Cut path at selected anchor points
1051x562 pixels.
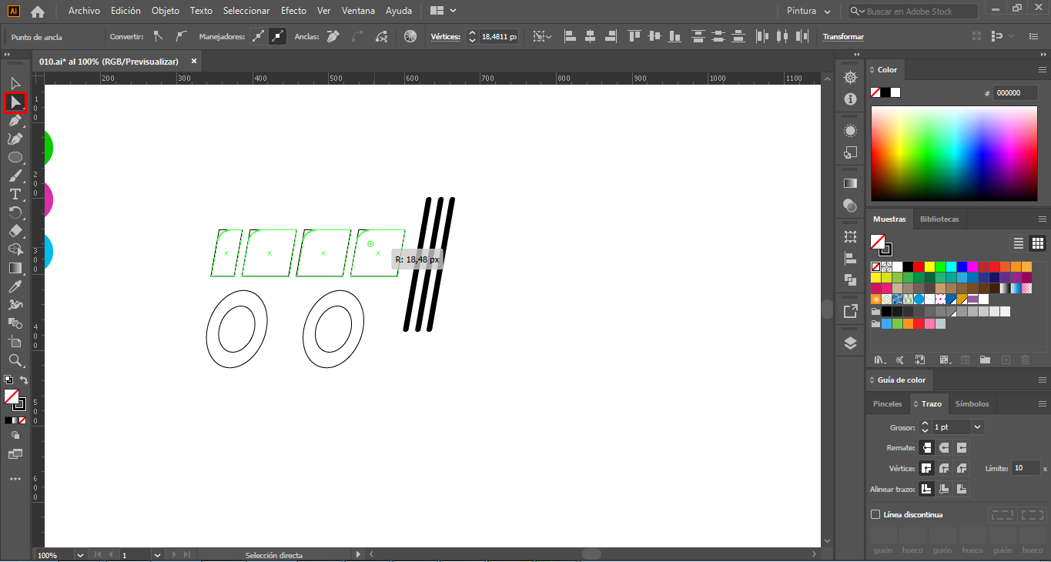click(x=382, y=36)
